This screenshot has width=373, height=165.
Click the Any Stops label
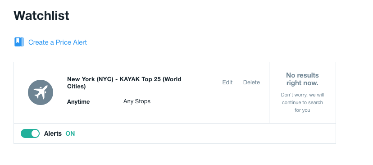pyautogui.click(x=137, y=101)
